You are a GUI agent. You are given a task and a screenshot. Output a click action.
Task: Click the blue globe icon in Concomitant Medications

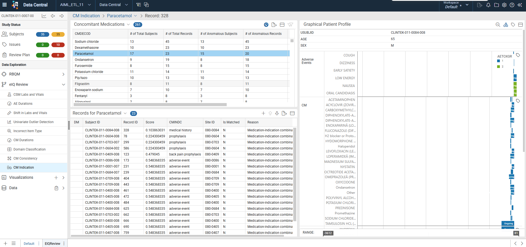[x=266, y=25]
